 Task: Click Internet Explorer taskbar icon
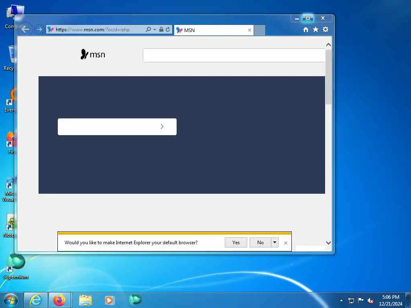36,300
